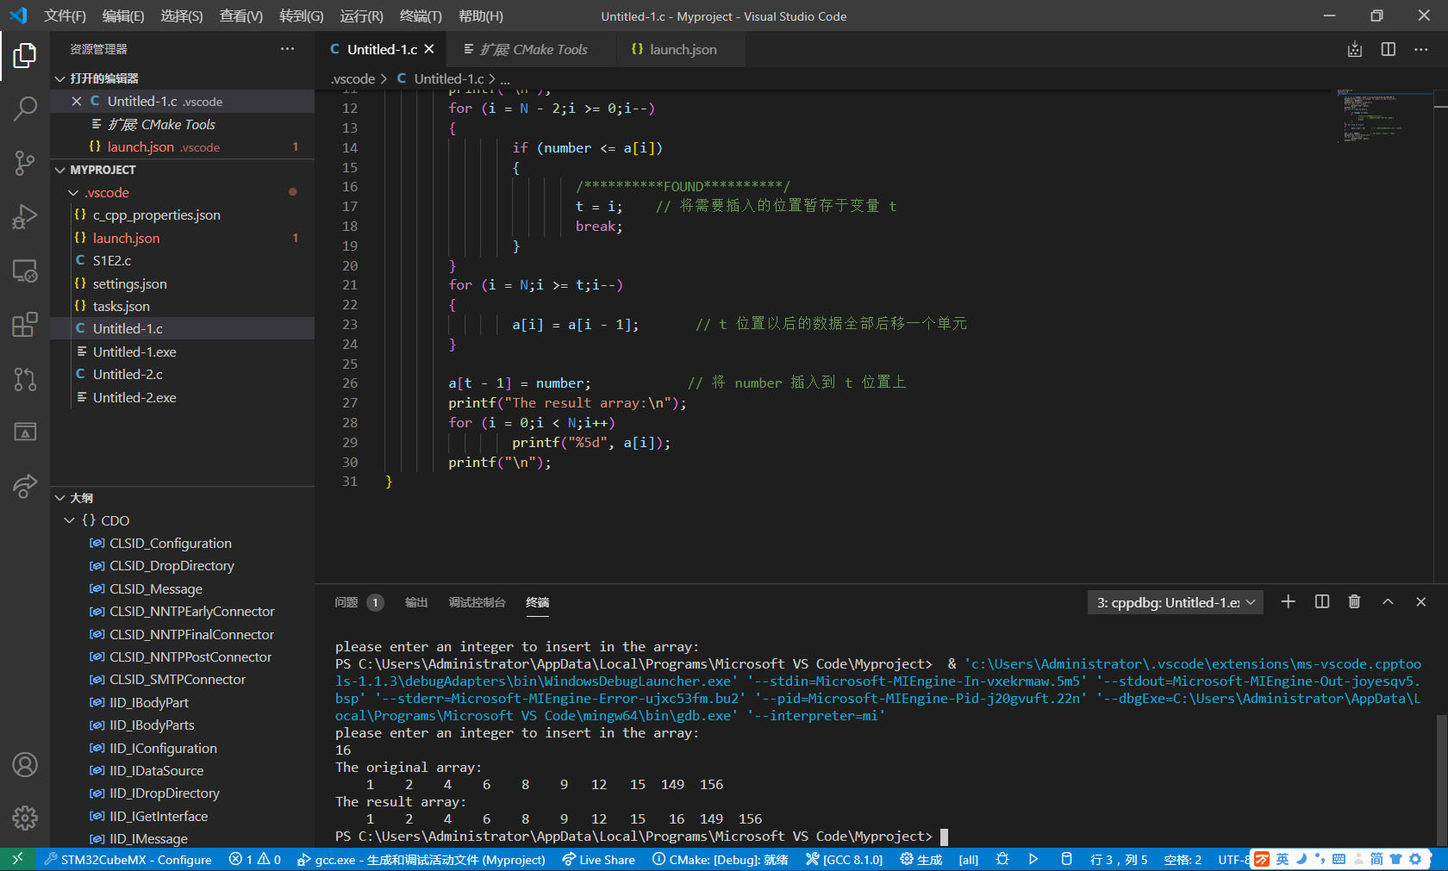Open Explorer panel More Actions menu
The height and width of the screenshot is (871, 1448).
click(x=287, y=49)
